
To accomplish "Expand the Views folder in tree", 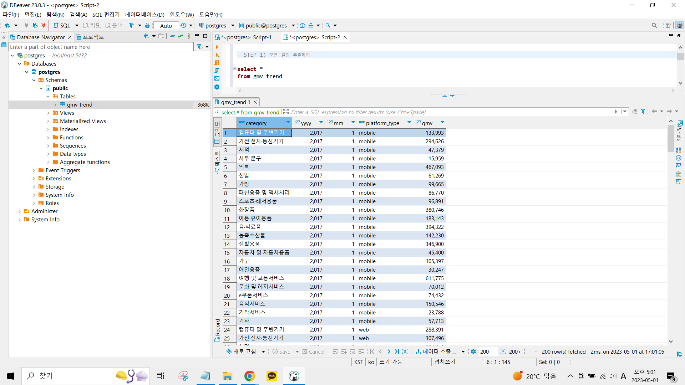I will click(48, 113).
